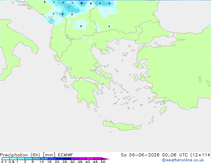Image resolution: width=211 pixels, height=163 pixels.
Task: Click the "50" legend scale value
Action: pyautogui.click(x=103, y=162)
